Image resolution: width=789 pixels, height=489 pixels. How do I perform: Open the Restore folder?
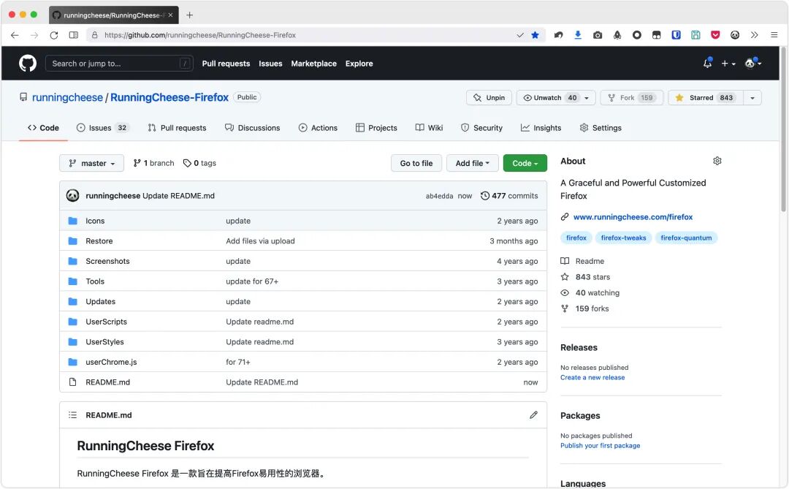[x=99, y=240]
